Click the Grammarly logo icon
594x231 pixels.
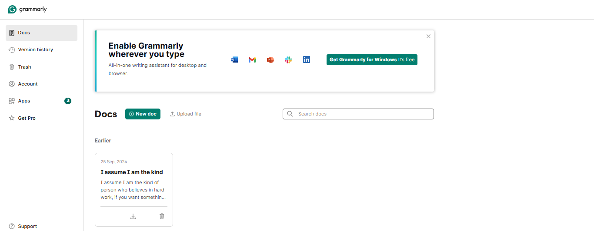point(12,10)
